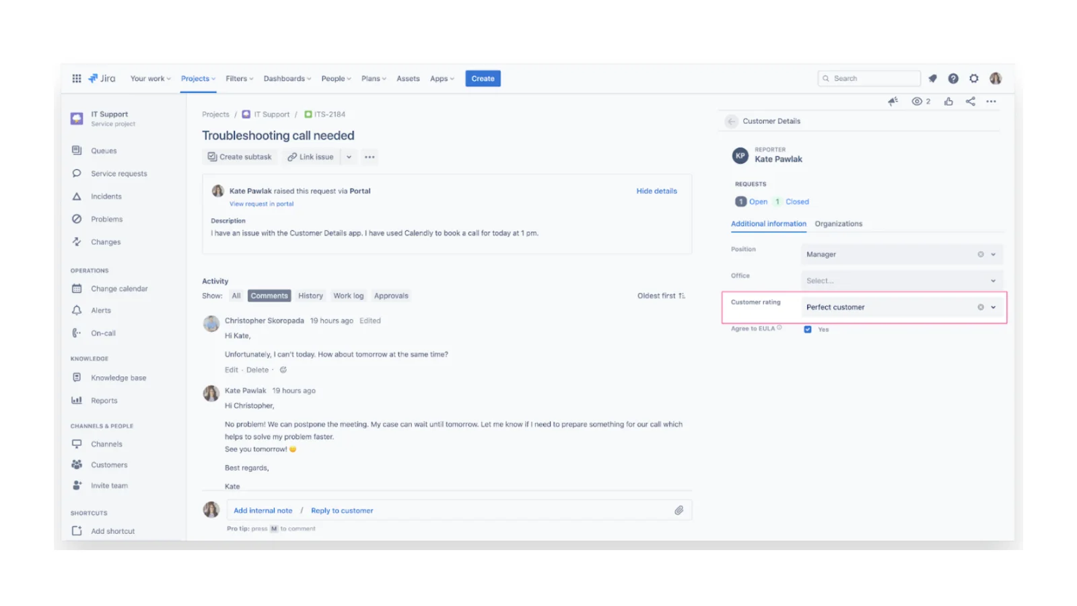
Task: Click the feedback megaphone icon
Action: [893, 101]
